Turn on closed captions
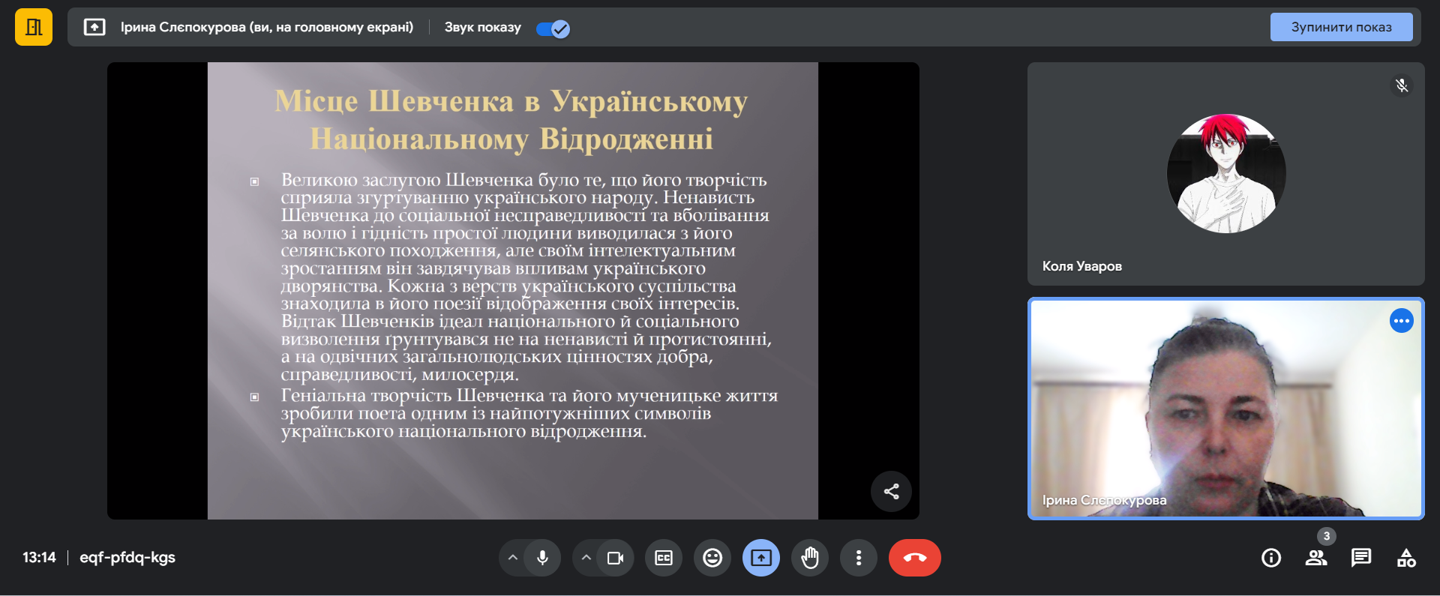The height and width of the screenshot is (596, 1440). coord(664,558)
